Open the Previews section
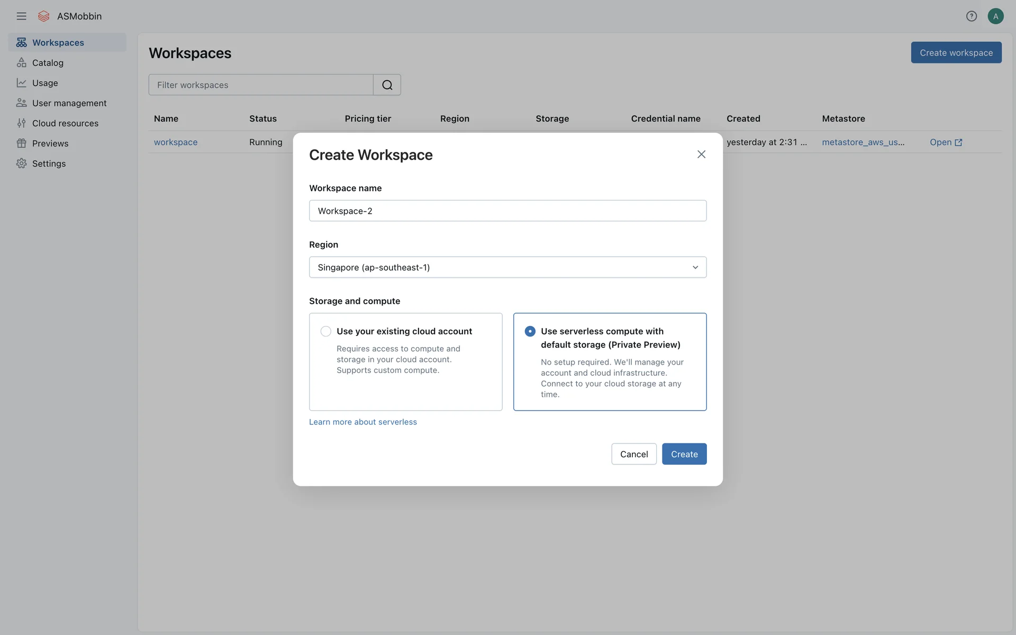Screen dimensions: 1016x635 (x=50, y=143)
